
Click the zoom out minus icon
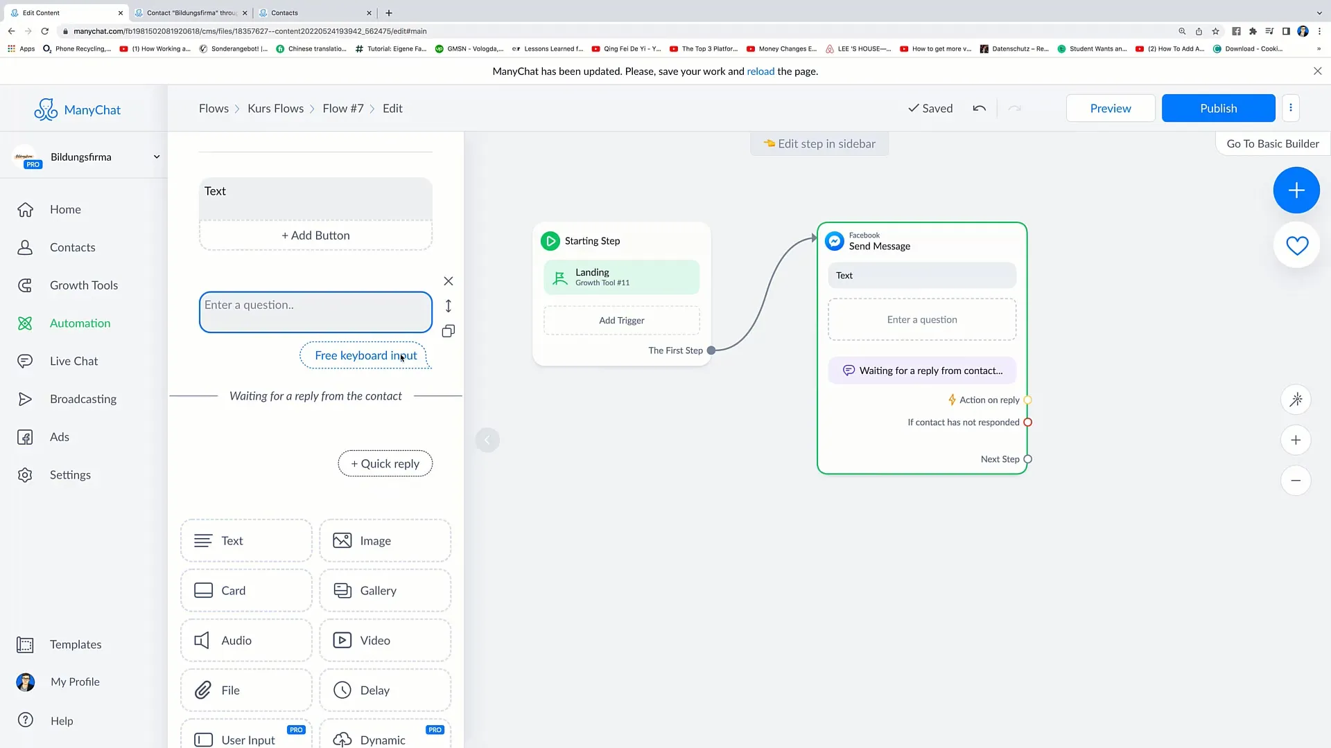click(x=1297, y=479)
